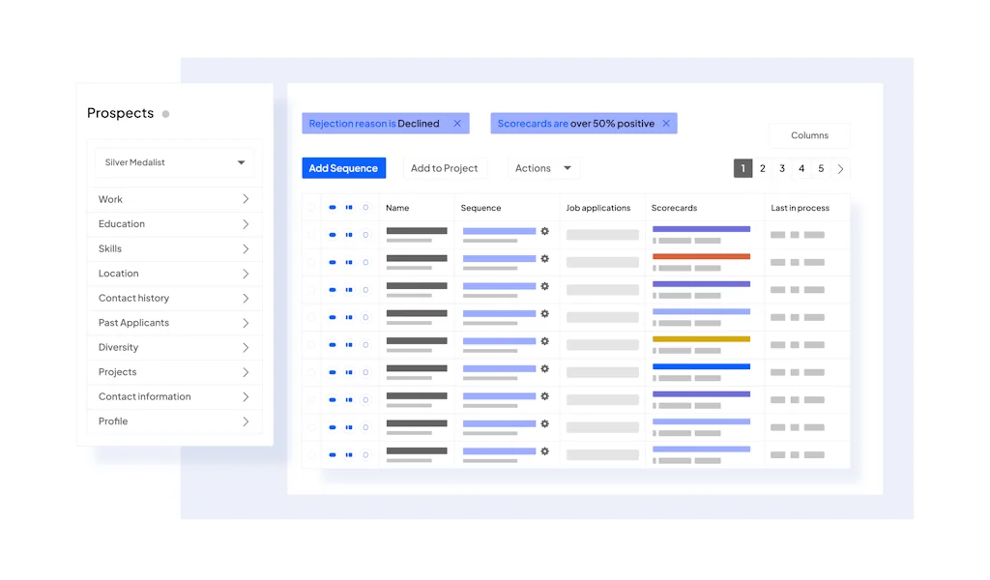The height and width of the screenshot is (580, 990).
Task: Go to the next page arrow
Action: (x=840, y=169)
